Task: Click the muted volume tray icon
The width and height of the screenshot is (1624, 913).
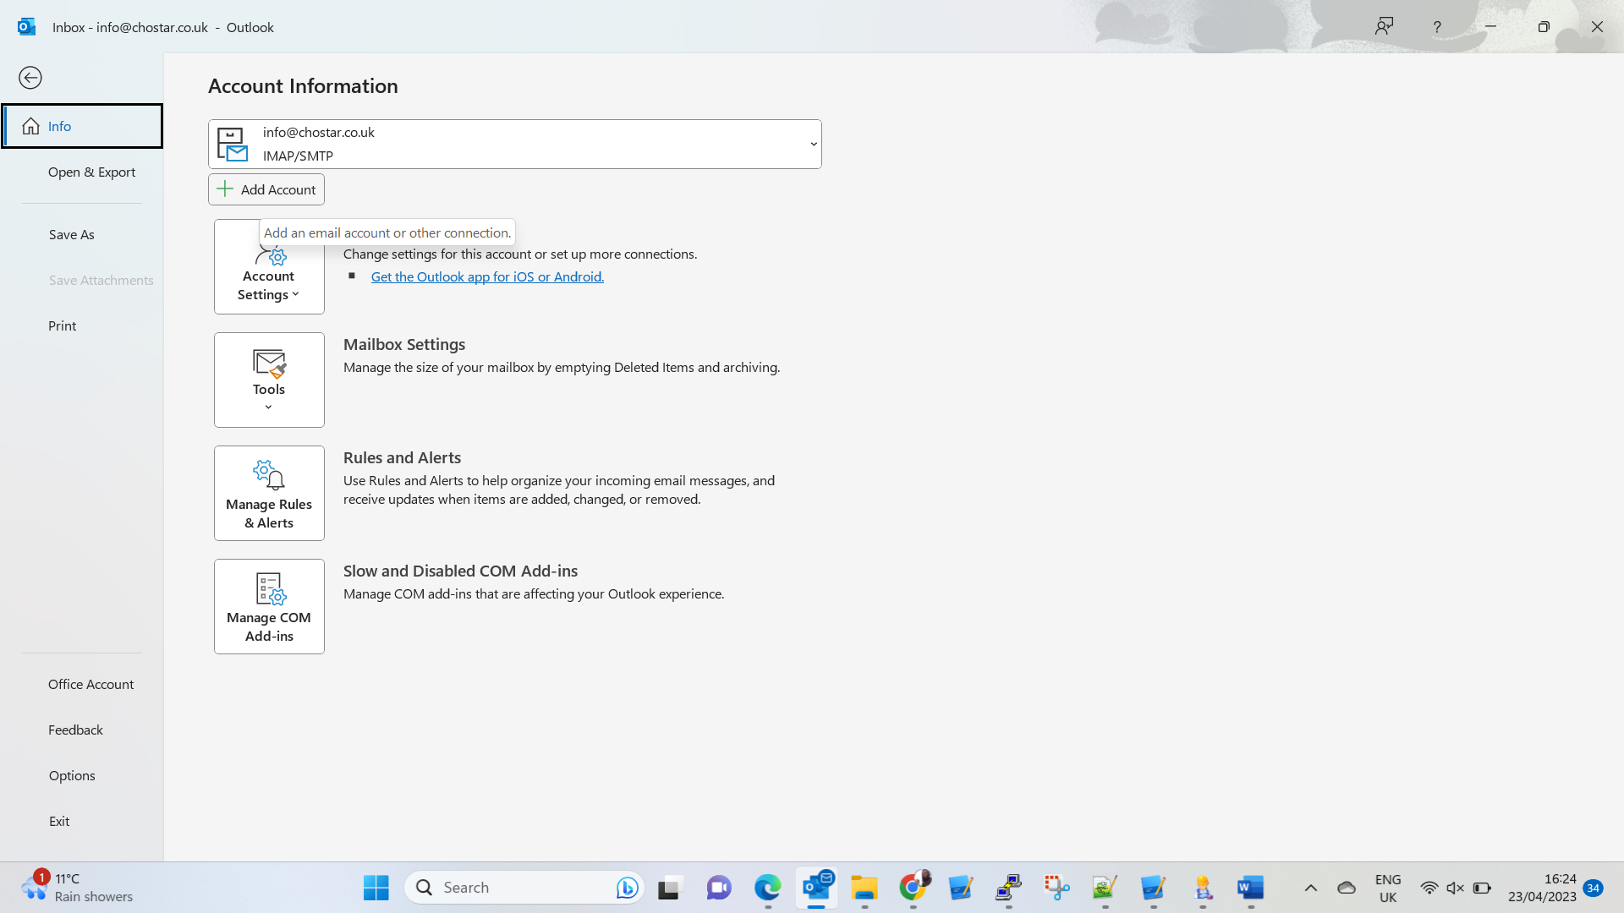Action: click(1455, 888)
